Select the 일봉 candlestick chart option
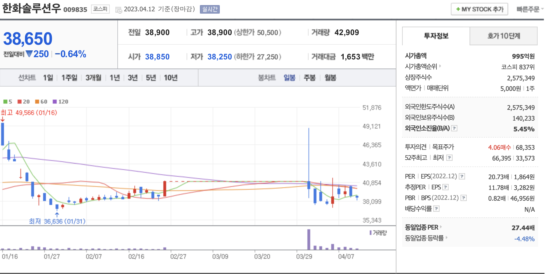The image size is (545, 274). tap(290, 78)
